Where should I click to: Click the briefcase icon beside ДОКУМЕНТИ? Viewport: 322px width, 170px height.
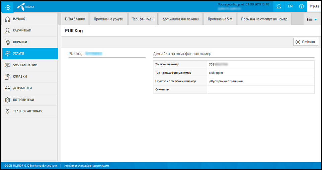[x=7, y=88]
